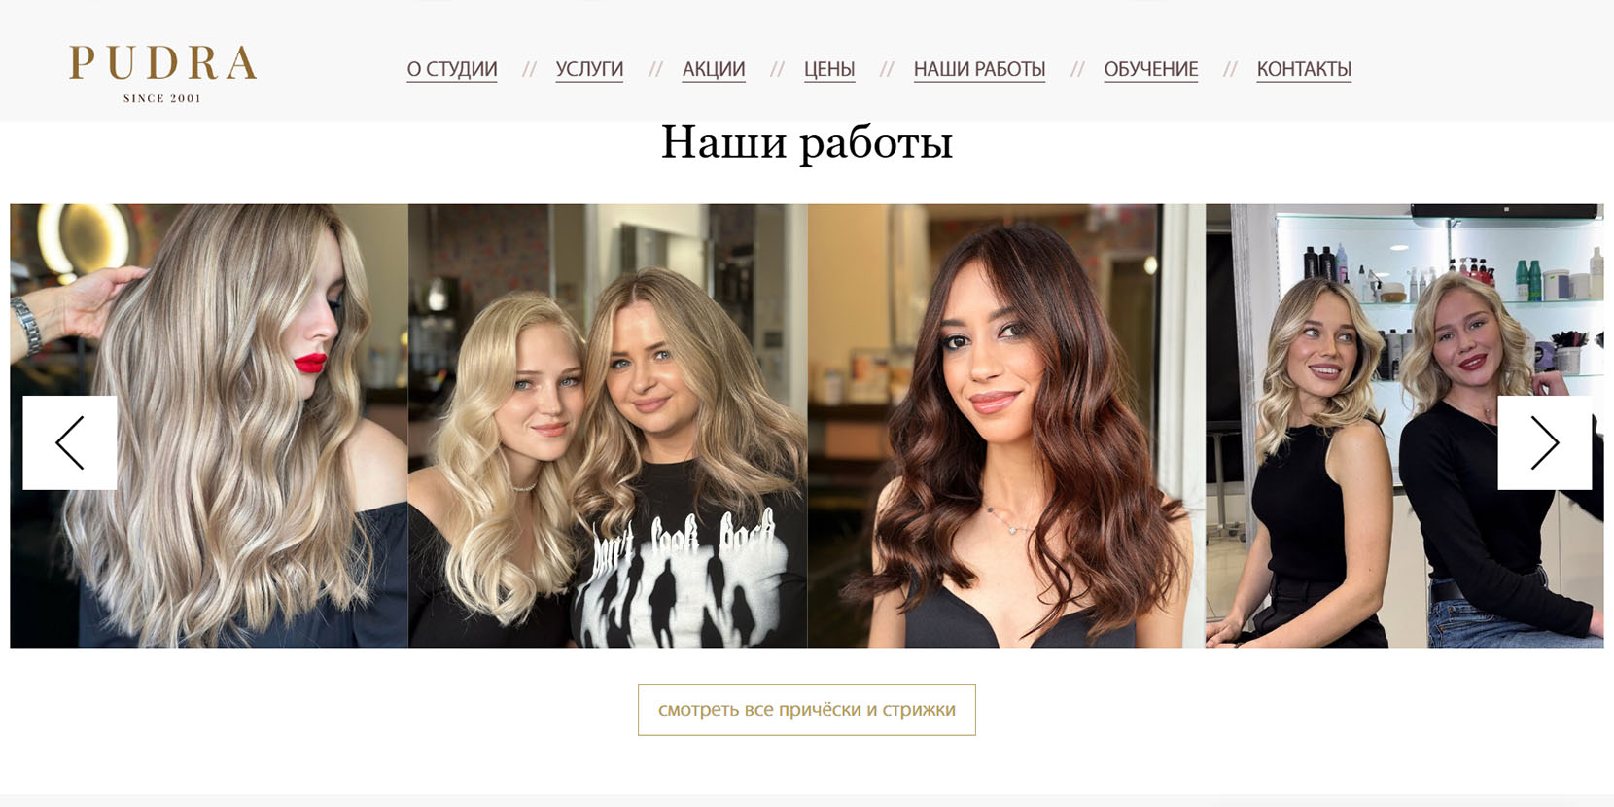Image resolution: width=1614 pixels, height=807 pixels.
Task: Go to the УСЛУГИ page
Action: click(589, 69)
